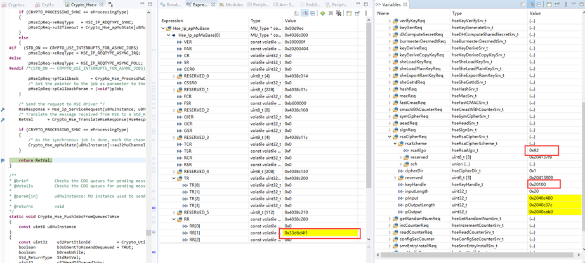Maximize the Variables panel
Screen dimensions: 585x263
tap(582, 4)
